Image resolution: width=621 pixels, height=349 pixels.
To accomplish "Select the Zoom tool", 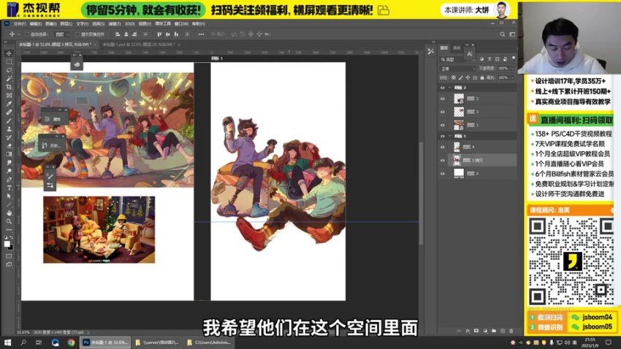I will (x=9, y=221).
